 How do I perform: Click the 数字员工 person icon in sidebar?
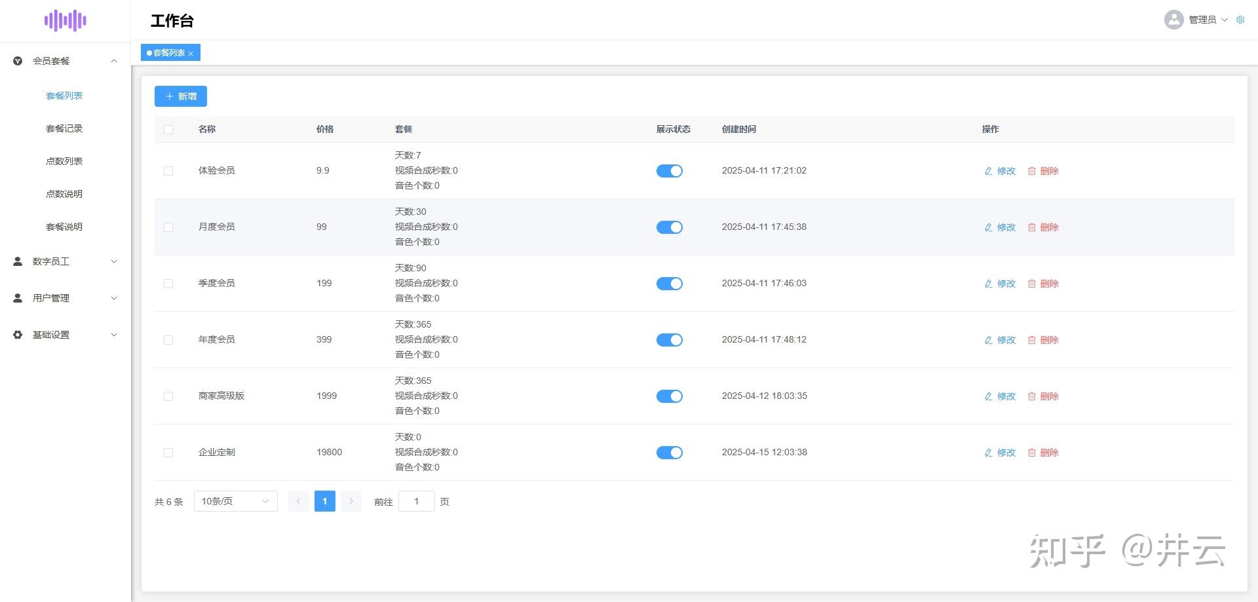(x=18, y=261)
